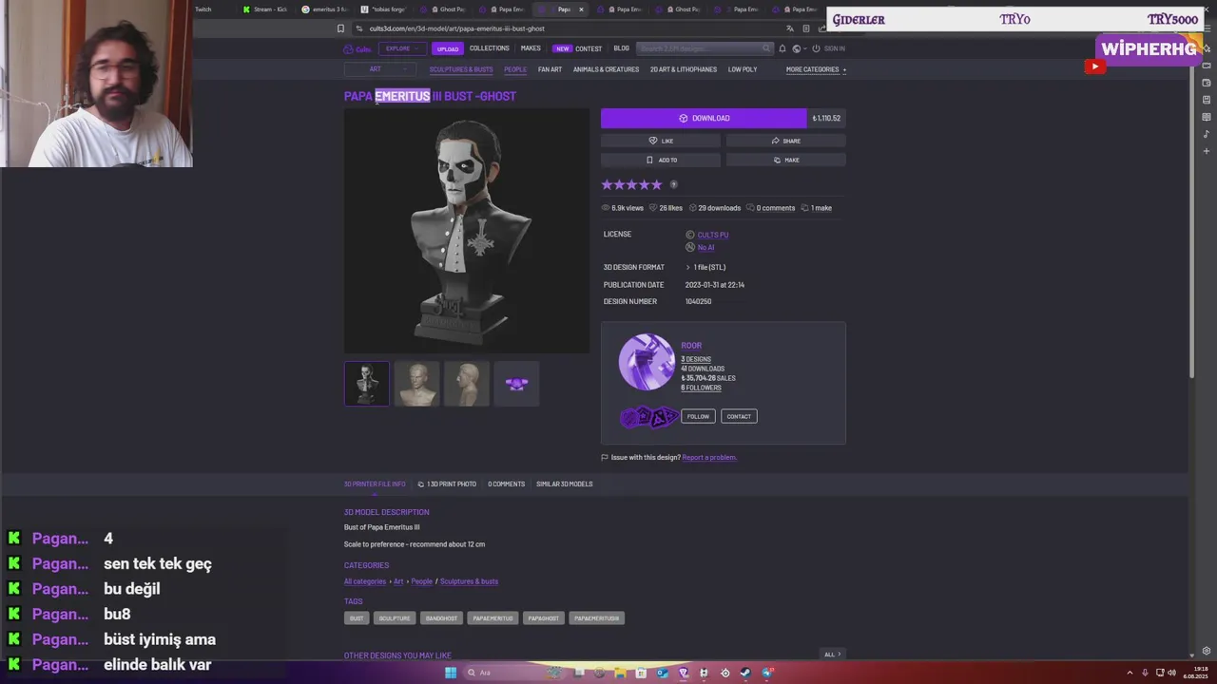This screenshot has width=1217, height=684.
Task: Switch to 0 Comments tab
Action: (x=507, y=484)
